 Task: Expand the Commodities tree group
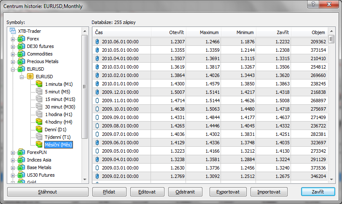(13, 54)
